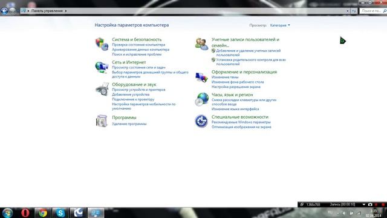Expand the address bar history dropdown
The image size is (387, 218).
pyautogui.click(x=348, y=11)
